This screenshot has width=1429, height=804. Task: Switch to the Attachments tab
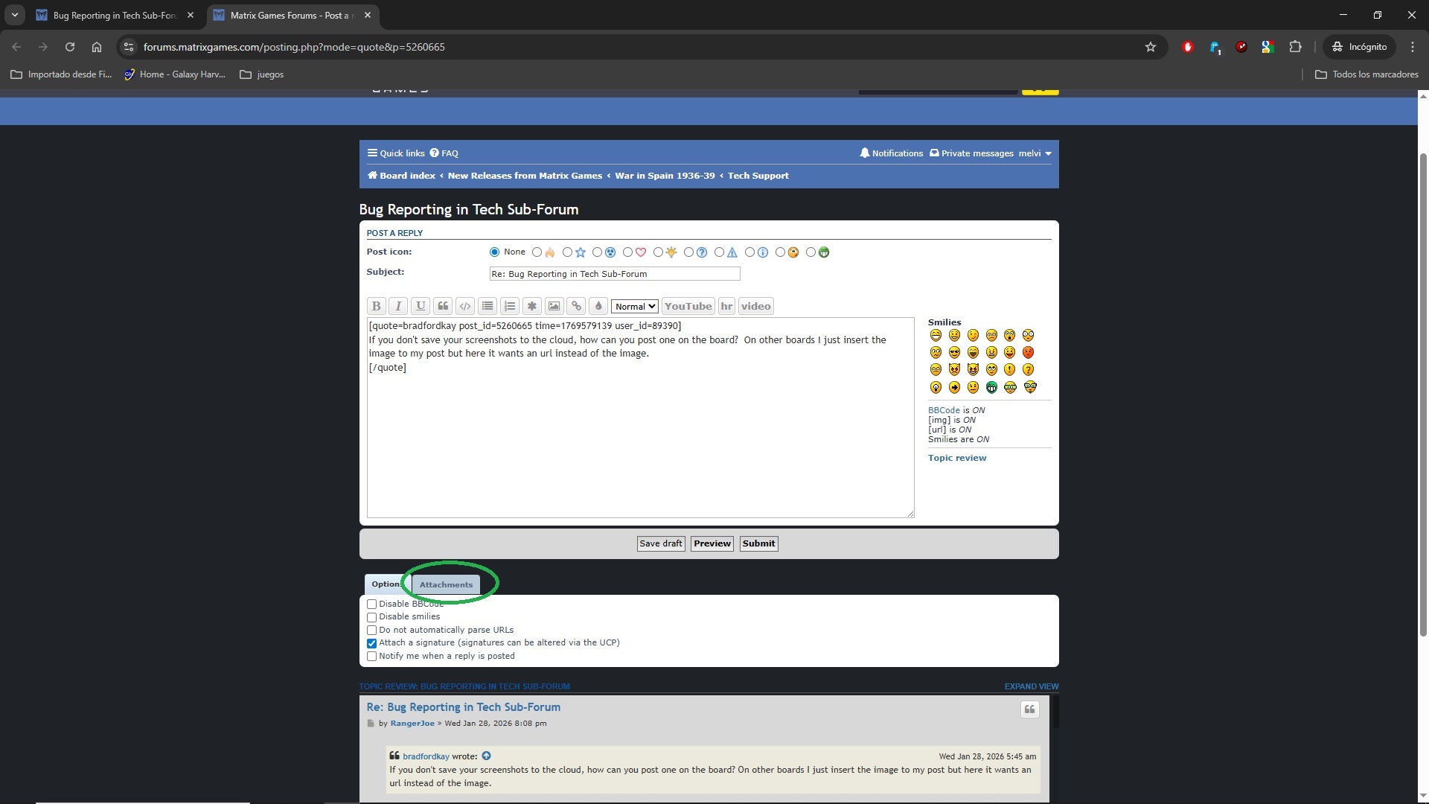[445, 584]
